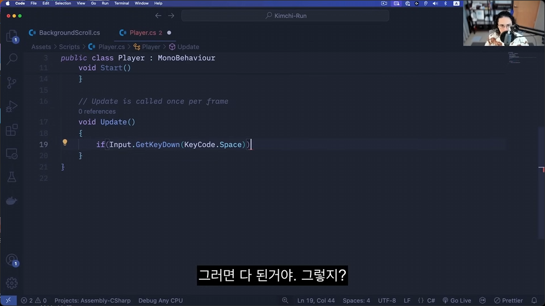Open the remote window indicator
This screenshot has width=545, height=306.
(x=8, y=300)
